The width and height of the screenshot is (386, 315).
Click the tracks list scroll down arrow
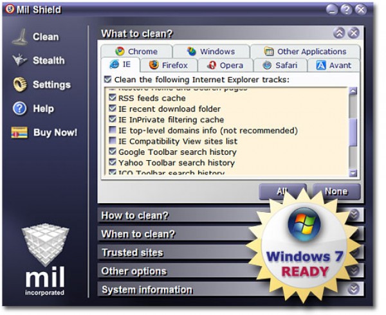pos(353,173)
